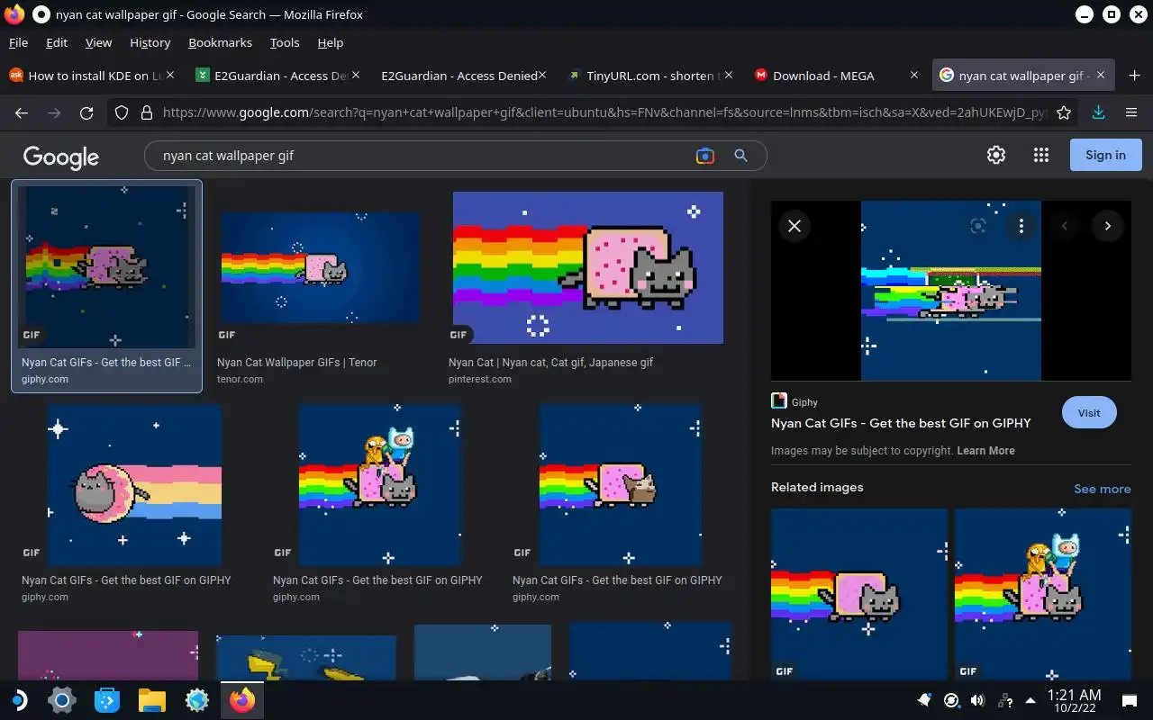Go to previous image with left chevron
Viewport: 1153px width, 720px height.
(x=1065, y=226)
